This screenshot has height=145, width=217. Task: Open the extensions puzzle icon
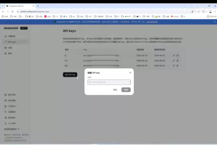[x=204, y=12]
